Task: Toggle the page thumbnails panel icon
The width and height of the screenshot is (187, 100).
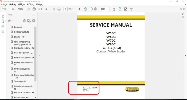Action: coord(3,16)
